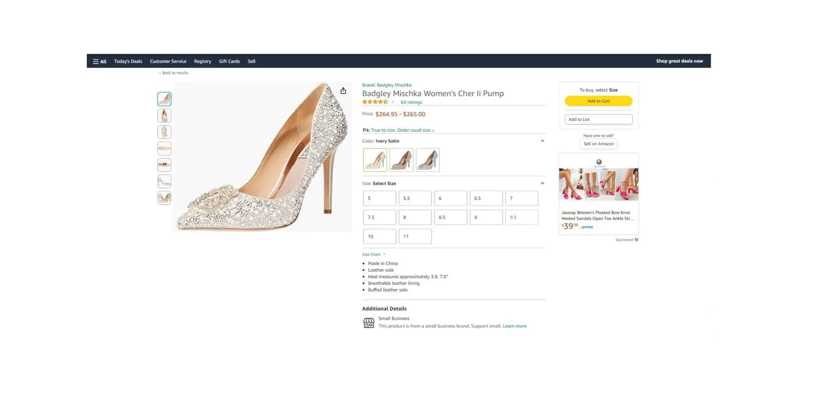The width and height of the screenshot is (826, 399).
Task: Click the Made in China bullet
Action: click(382, 264)
